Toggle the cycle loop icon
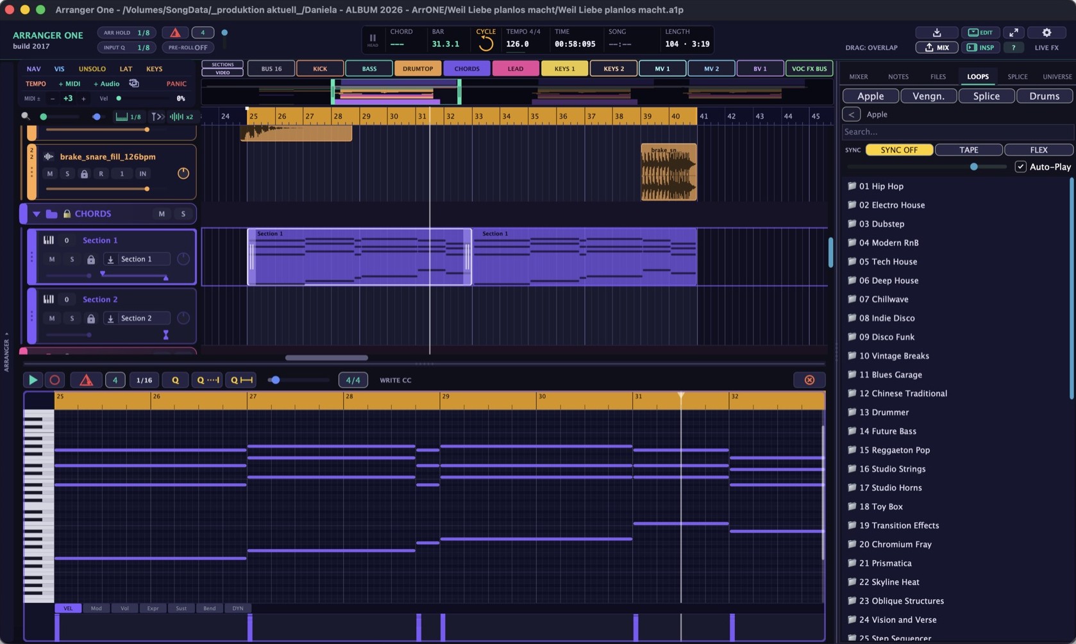1076x644 pixels. tap(486, 44)
